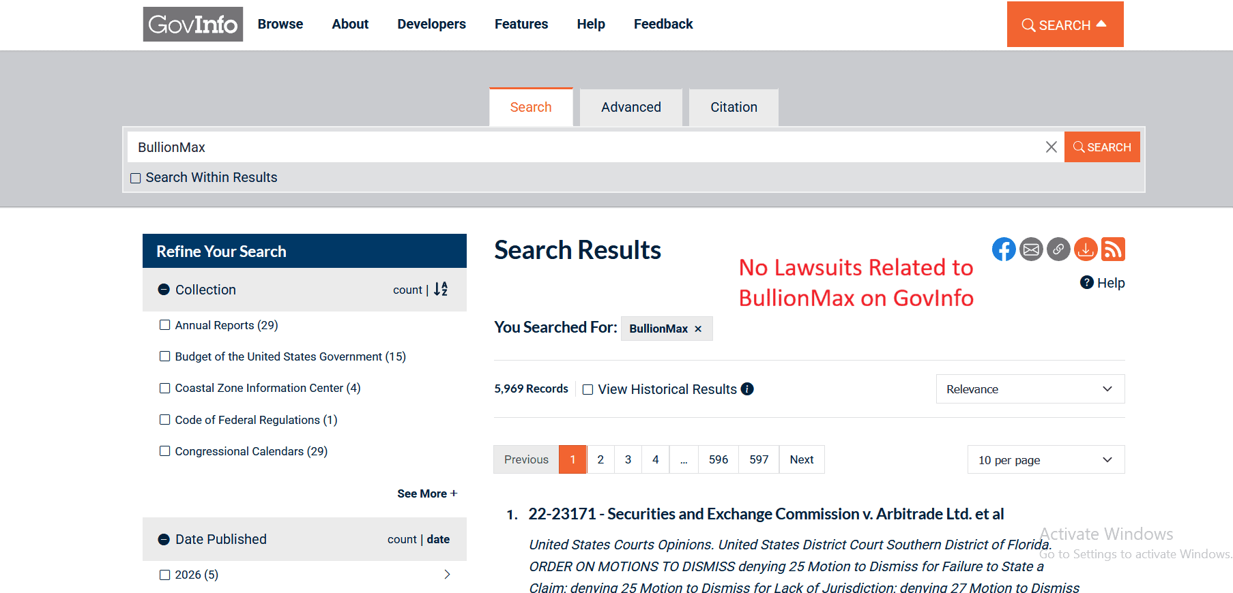Image resolution: width=1233 pixels, height=593 pixels.
Task: Switch to the Citation tab
Action: [734, 107]
